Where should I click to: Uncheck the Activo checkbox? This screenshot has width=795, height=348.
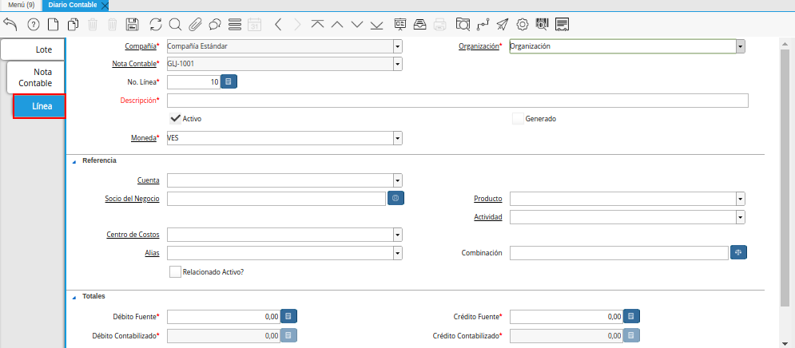pos(176,118)
